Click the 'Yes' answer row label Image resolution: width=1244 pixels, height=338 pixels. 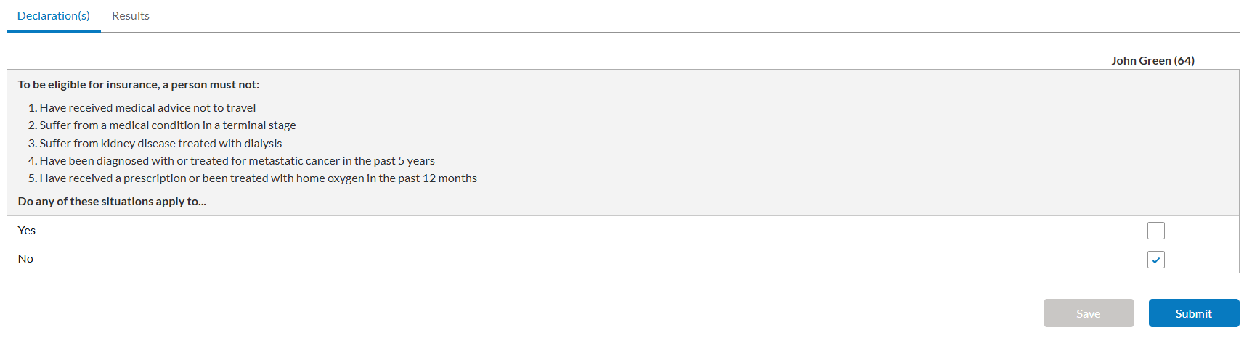[x=27, y=231]
